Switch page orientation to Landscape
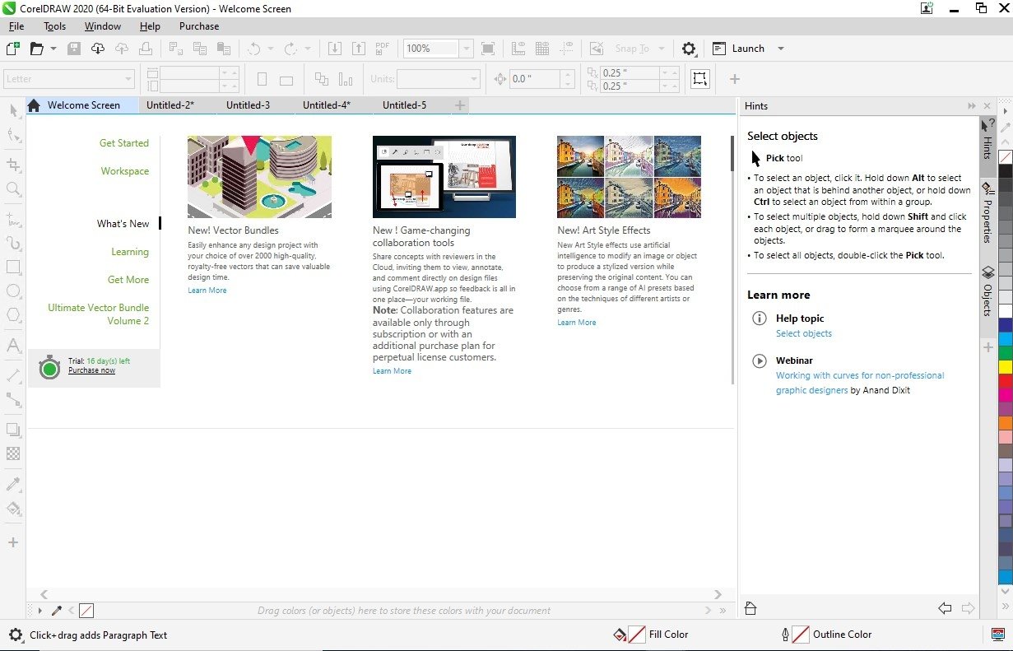 (286, 80)
